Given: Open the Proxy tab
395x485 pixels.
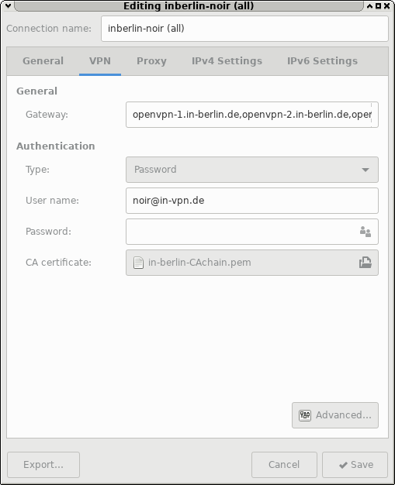Looking at the screenshot, I should pyautogui.click(x=151, y=61).
